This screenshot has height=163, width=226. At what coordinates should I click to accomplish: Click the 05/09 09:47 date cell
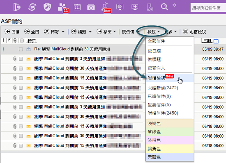[213, 49]
